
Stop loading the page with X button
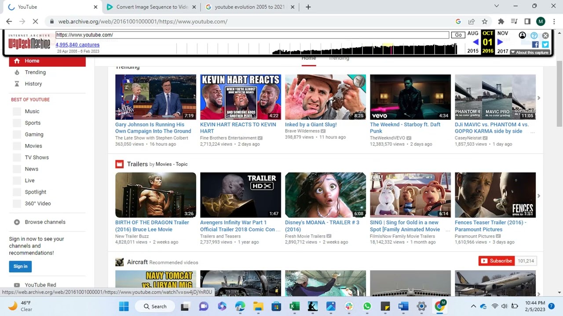click(x=36, y=22)
